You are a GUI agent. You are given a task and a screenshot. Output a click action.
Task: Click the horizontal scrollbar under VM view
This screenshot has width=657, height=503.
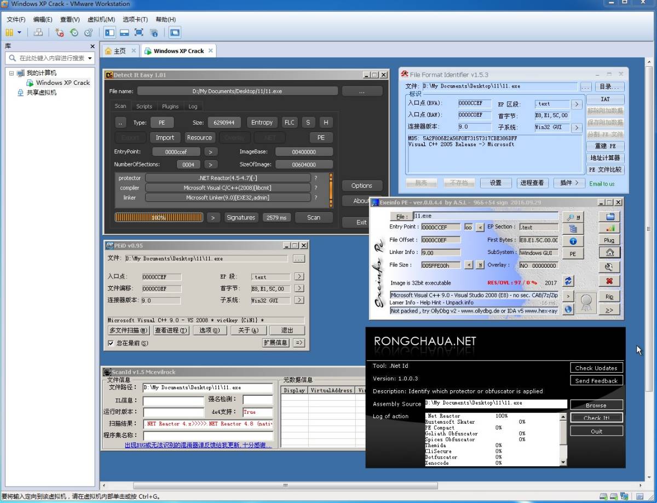click(x=286, y=485)
